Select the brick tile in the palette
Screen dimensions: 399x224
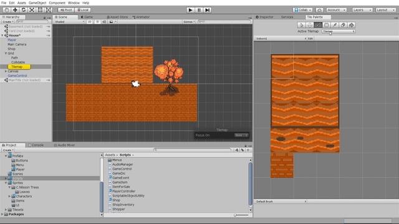point(282,164)
